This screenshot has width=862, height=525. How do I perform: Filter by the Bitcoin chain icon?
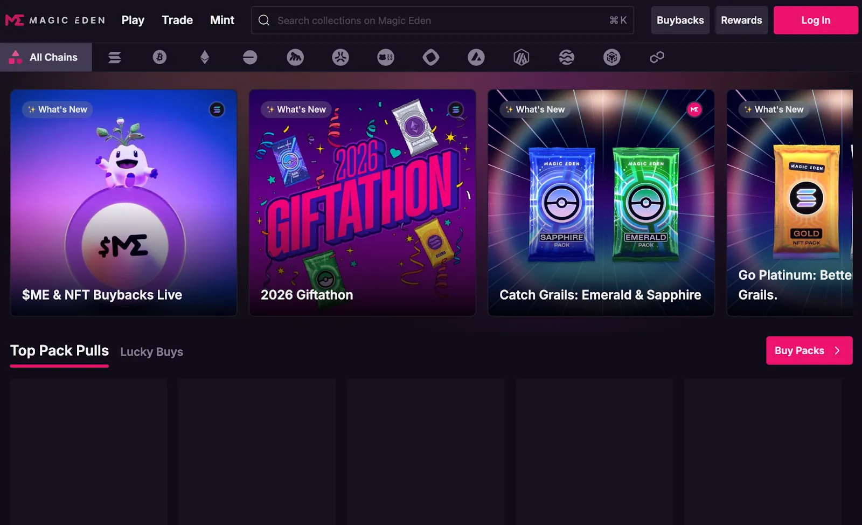pyautogui.click(x=159, y=57)
